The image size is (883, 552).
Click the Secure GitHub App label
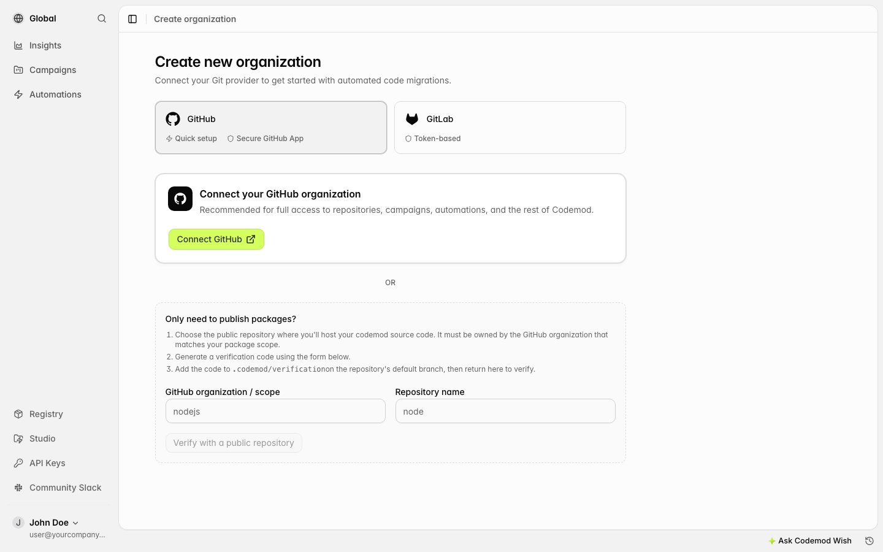click(x=270, y=139)
